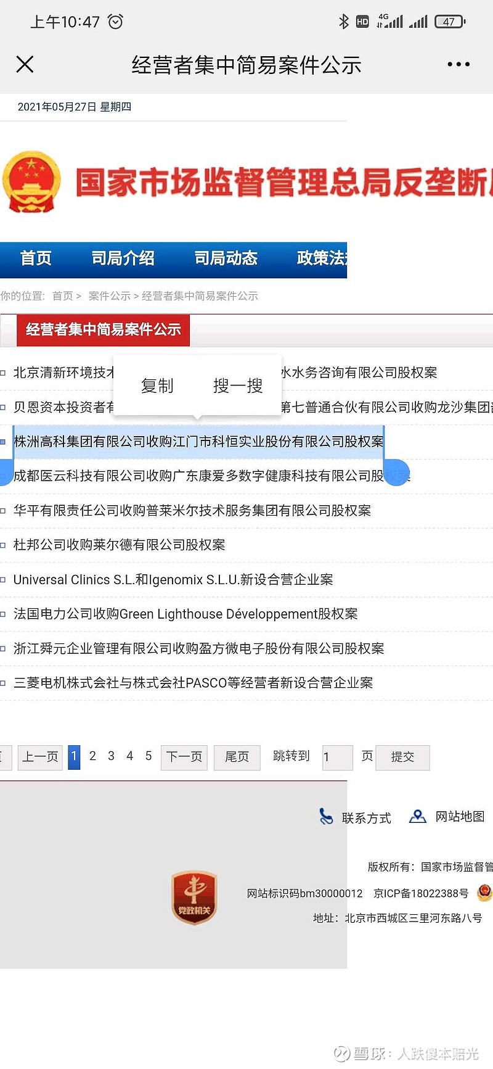
Task: Select the 经营者集中简易案件公示 red section tab
Action: point(103,330)
